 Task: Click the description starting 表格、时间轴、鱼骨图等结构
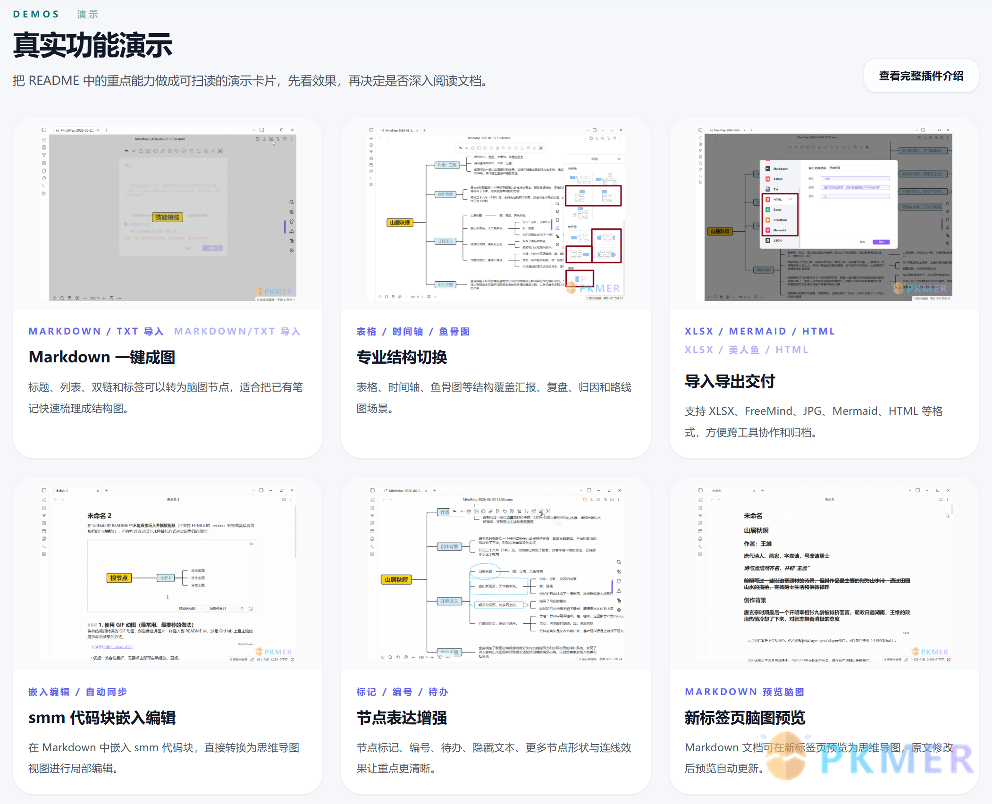tap(494, 398)
